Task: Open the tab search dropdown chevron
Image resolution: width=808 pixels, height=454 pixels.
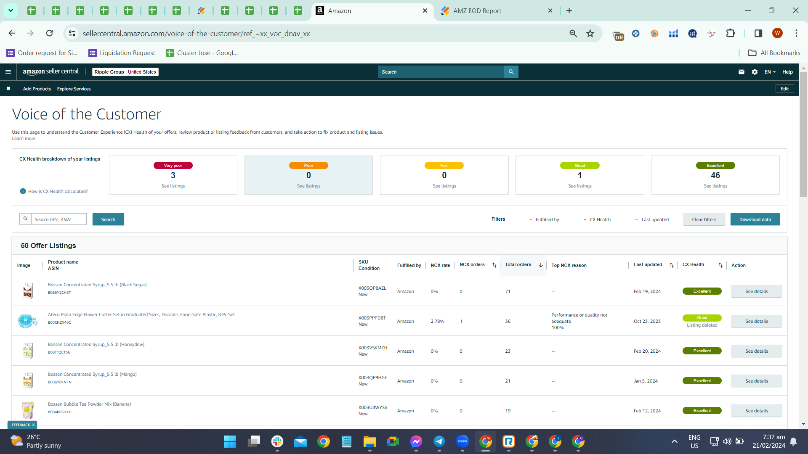Action: 11,11
